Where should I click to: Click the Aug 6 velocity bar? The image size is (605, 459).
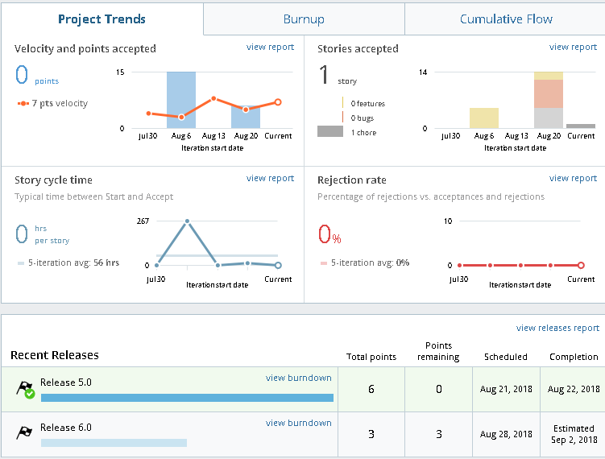[181, 100]
